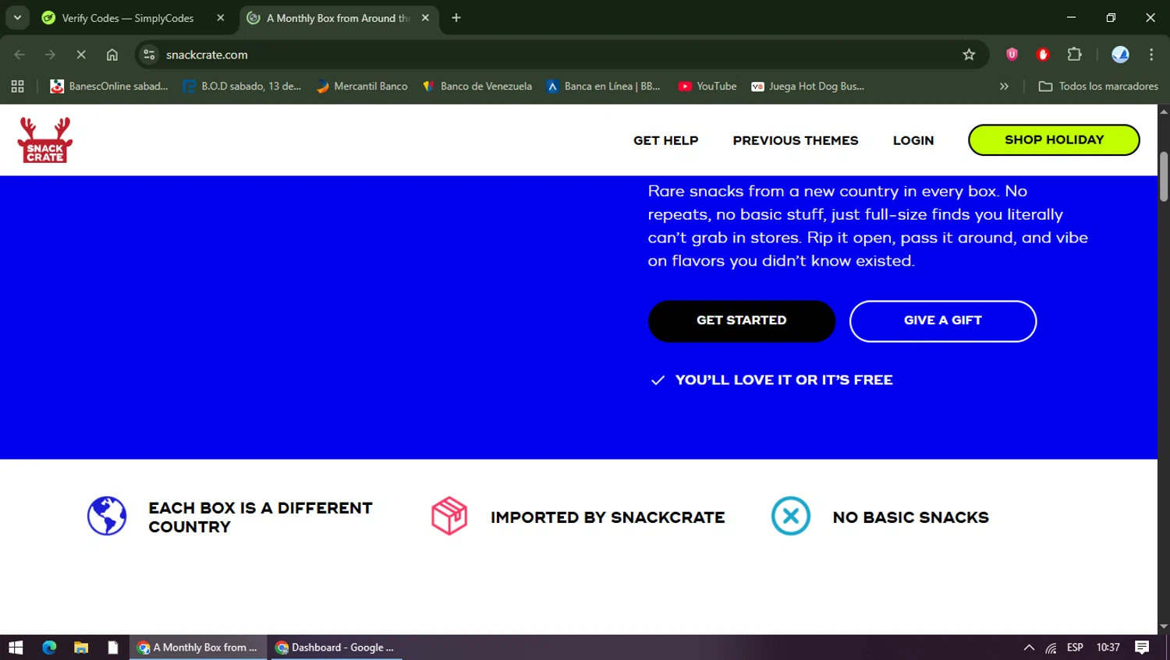Select the A Monthly Box tab

[337, 18]
